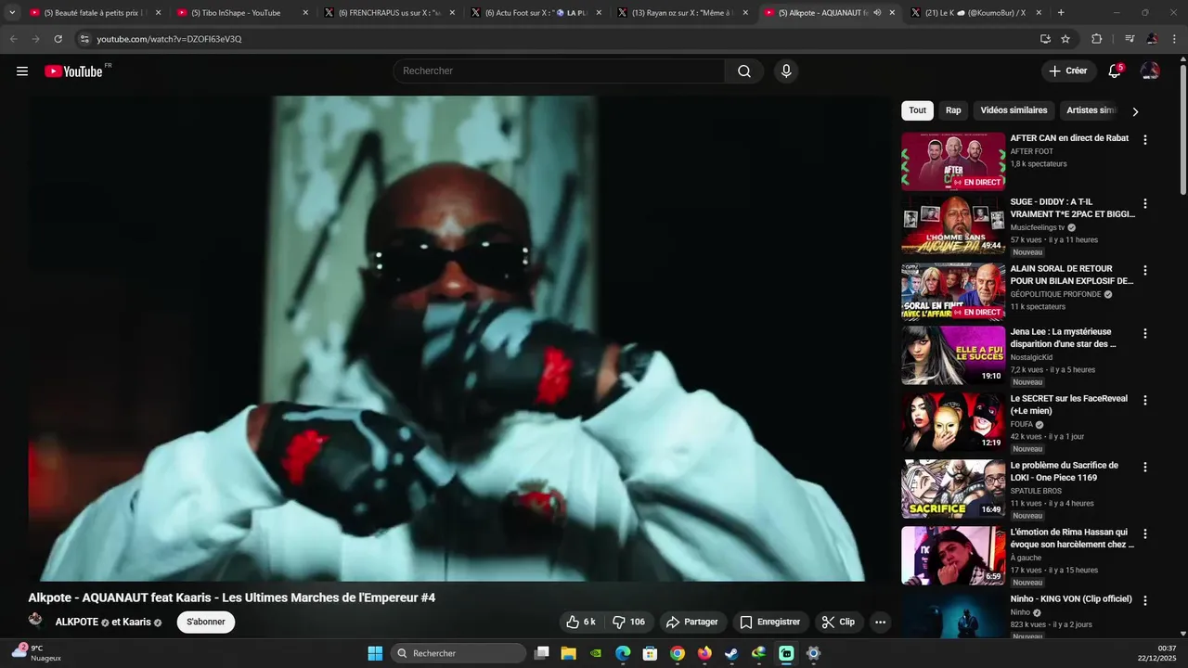The width and height of the screenshot is (1188, 668).
Task: Open options menu for Rima Hassan video
Action: point(1144,533)
